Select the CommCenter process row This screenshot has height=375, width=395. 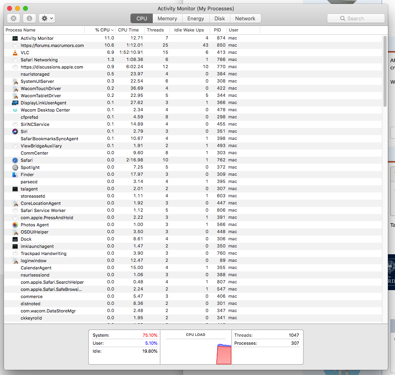pyautogui.click(x=193, y=153)
